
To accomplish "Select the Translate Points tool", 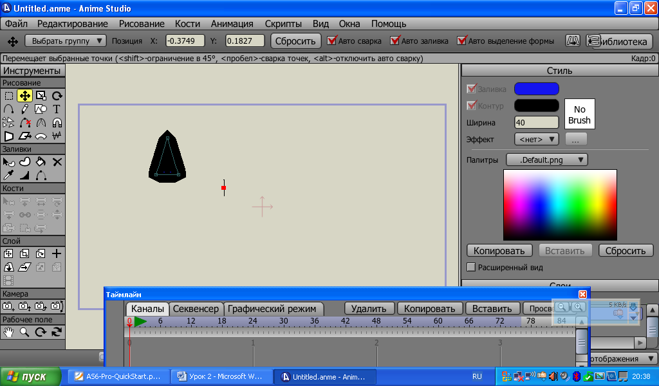I will coord(24,96).
